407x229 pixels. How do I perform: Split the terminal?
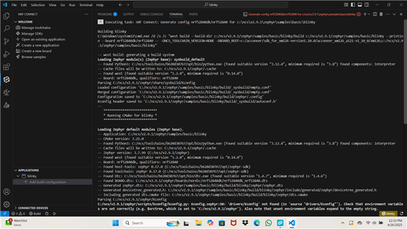coord(375,14)
